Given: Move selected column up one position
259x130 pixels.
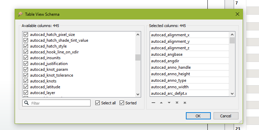Looking at the screenshot, I should [161, 103].
